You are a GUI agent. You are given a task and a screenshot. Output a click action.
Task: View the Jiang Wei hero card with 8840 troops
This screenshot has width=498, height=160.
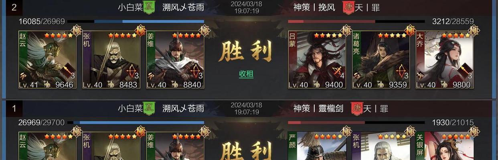pyautogui.click(x=175, y=60)
